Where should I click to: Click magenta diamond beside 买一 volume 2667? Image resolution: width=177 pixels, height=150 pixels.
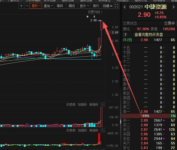(x=164, y=121)
